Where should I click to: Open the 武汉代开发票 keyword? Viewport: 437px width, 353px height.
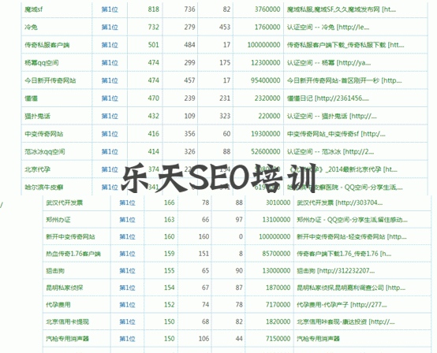[65, 203]
